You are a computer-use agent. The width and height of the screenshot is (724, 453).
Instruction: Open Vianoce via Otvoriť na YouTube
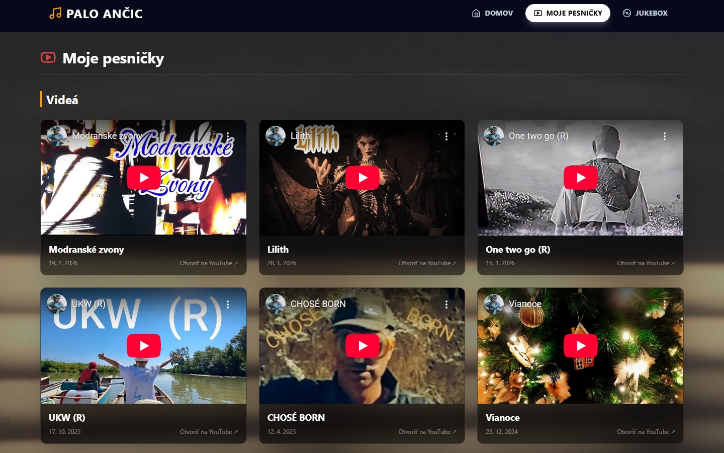pyautogui.click(x=646, y=432)
